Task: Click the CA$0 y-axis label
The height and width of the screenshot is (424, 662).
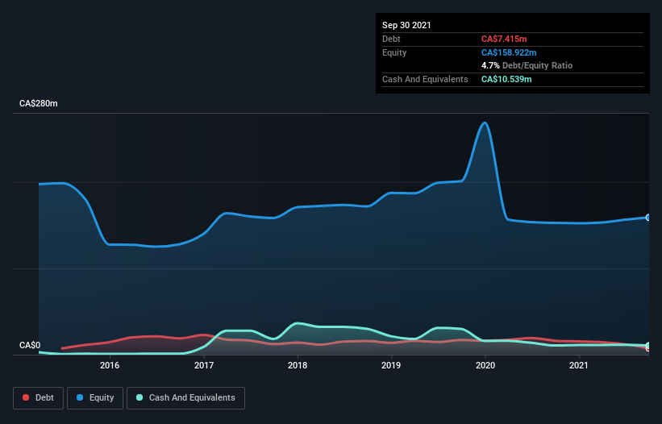Action: click(30, 345)
